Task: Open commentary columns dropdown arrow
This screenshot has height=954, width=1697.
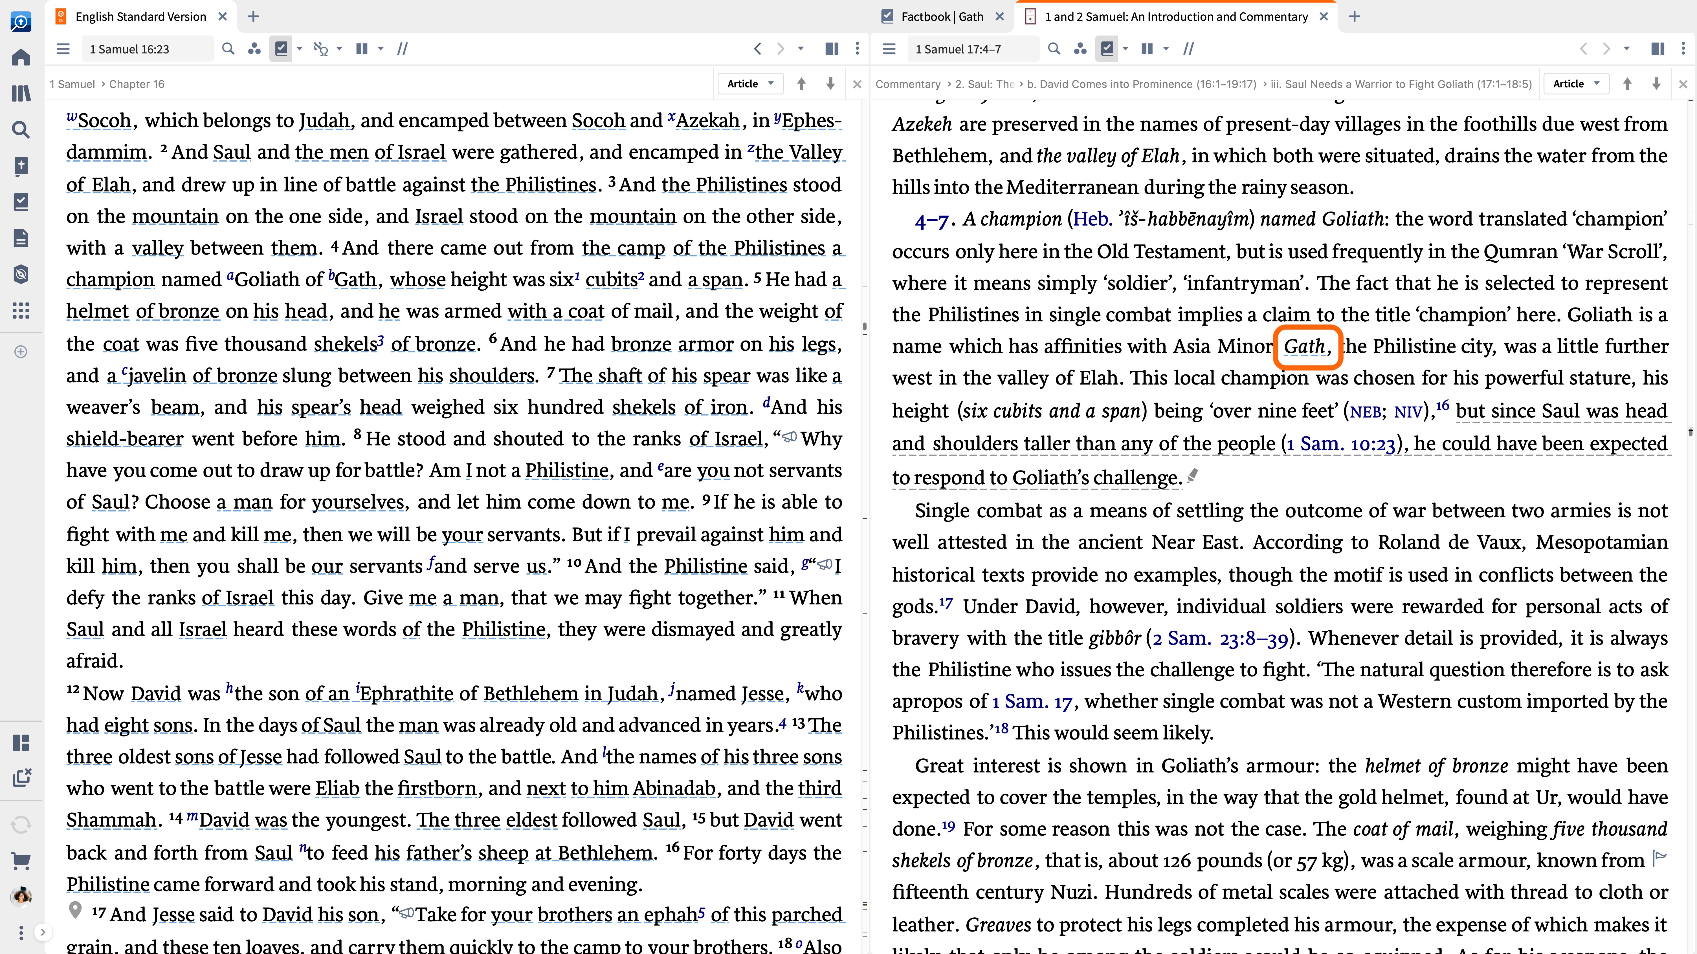Action: 1166,49
